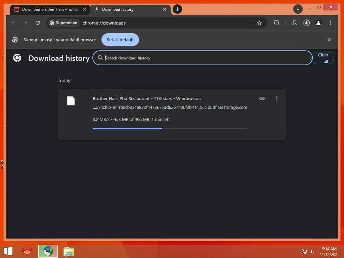Click the Supermium logo beside Download history
Viewport: 344px width, 258px height.
click(x=17, y=58)
